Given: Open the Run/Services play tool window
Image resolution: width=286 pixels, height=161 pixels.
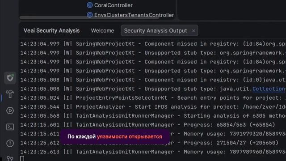Looking at the screenshot, I should pos(10,110).
